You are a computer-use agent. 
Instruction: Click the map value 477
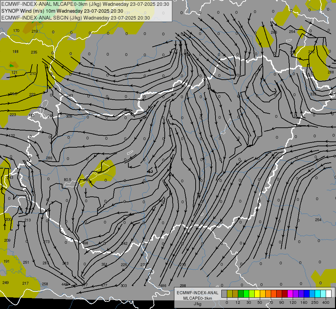tap(104, 285)
